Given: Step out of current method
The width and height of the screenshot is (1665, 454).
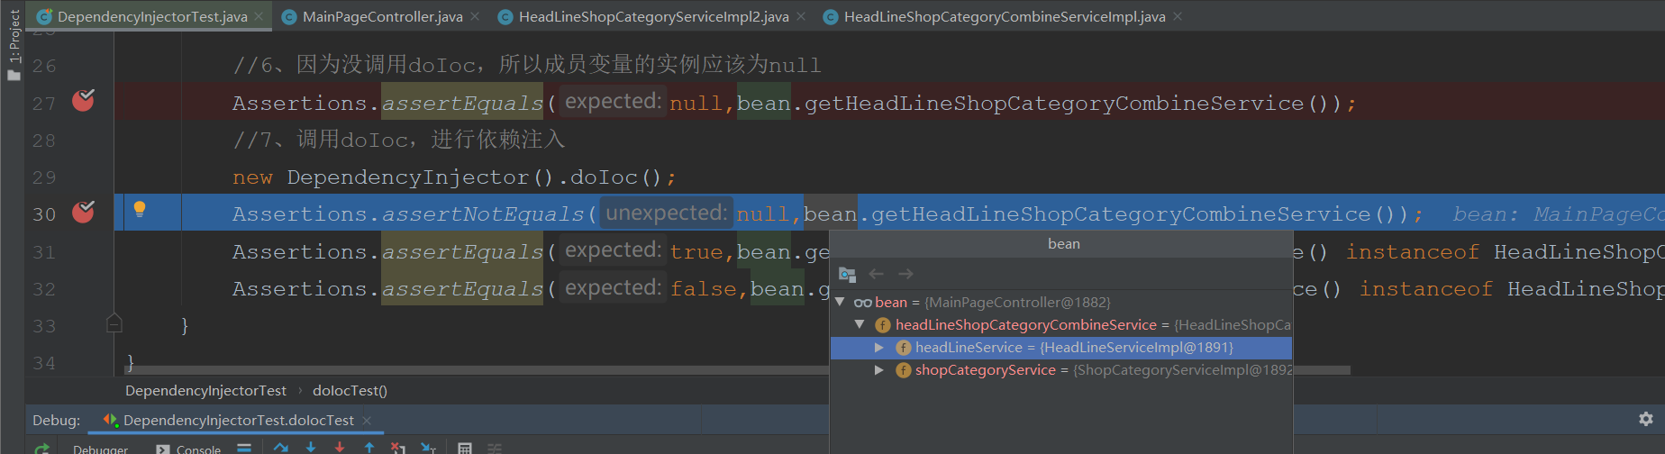Looking at the screenshot, I should (x=369, y=448).
